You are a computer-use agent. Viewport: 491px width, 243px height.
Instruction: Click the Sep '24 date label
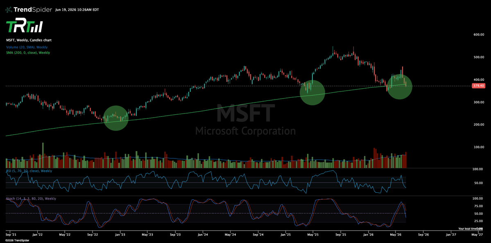coord(258,234)
